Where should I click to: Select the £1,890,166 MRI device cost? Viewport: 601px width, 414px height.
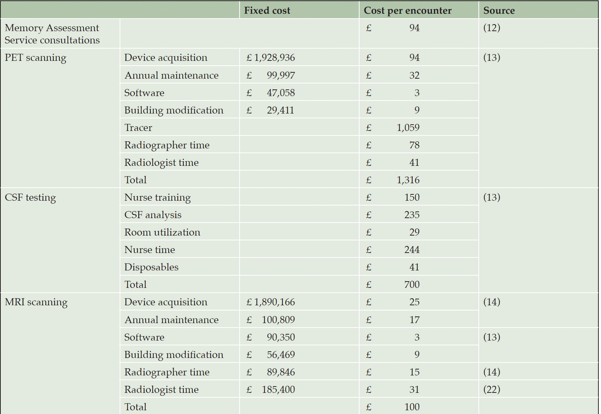270,302
